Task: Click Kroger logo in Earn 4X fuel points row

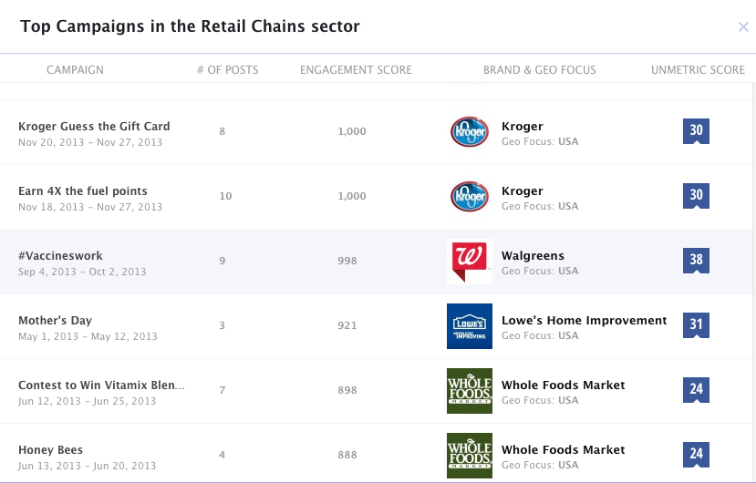Action: pyautogui.click(x=470, y=196)
